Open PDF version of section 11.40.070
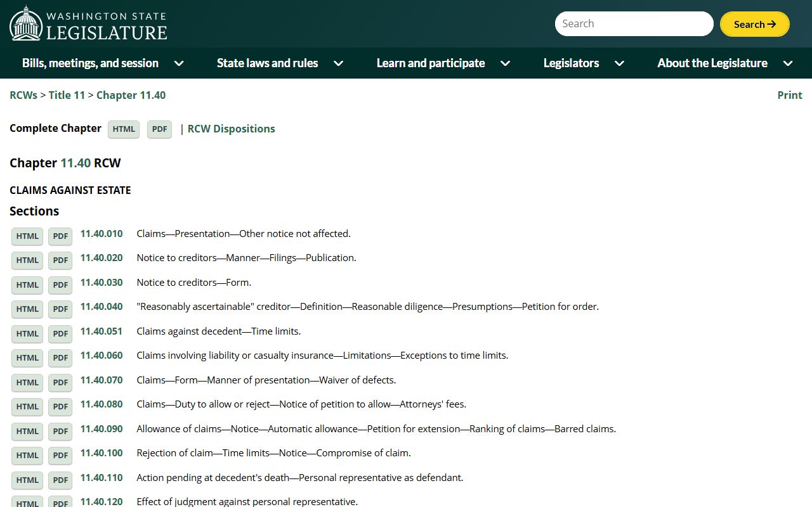812x507 pixels. (60, 382)
